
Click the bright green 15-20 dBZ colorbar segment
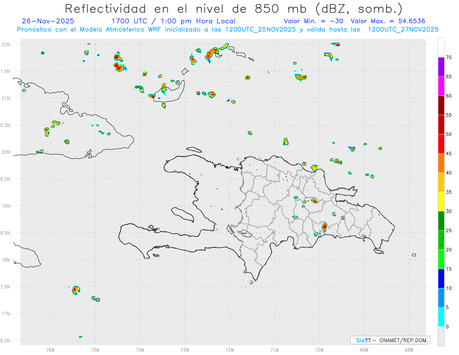click(x=441, y=259)
